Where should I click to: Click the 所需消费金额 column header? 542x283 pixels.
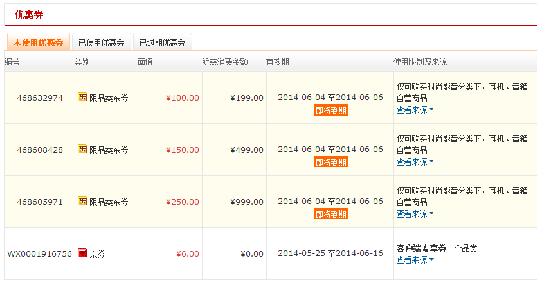click(x=224, y=62)
